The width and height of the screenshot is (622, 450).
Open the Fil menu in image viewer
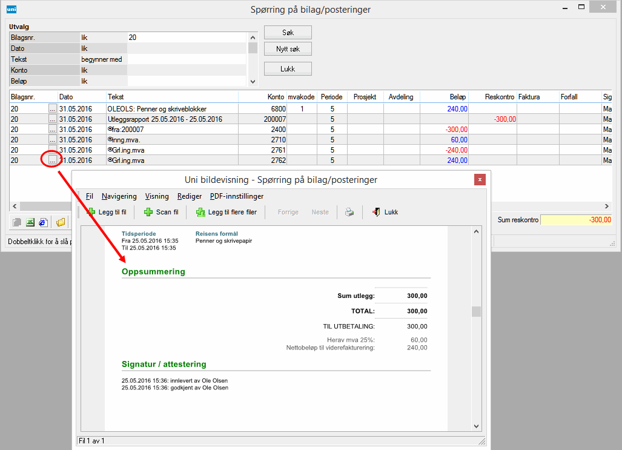click(89, 196)
